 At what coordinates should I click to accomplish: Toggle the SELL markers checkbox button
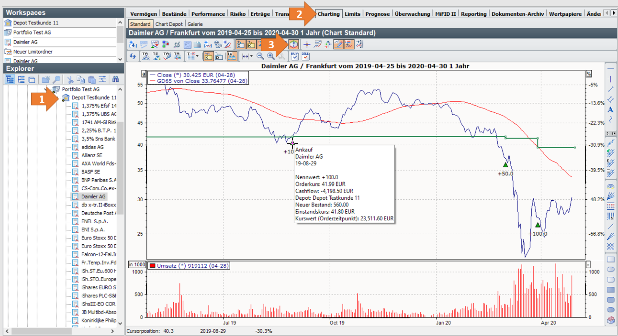point(305,56)
